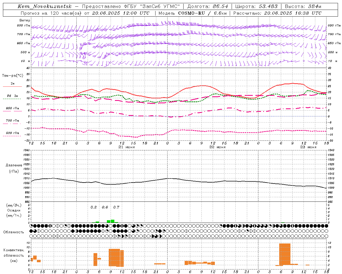Click the 0.6 precipitation amount value
Screen dimensions: 342x274
(105, 207)
